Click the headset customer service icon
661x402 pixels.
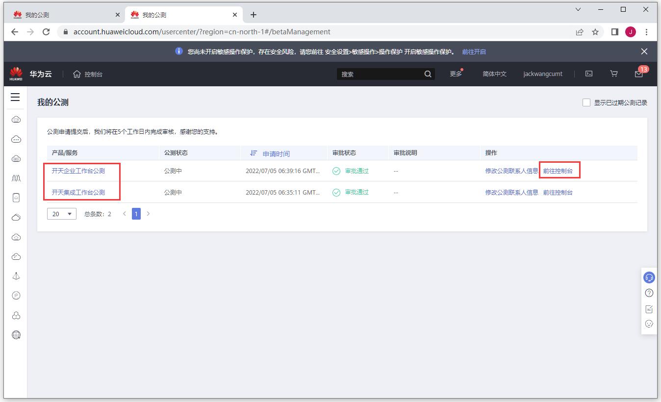649,277
